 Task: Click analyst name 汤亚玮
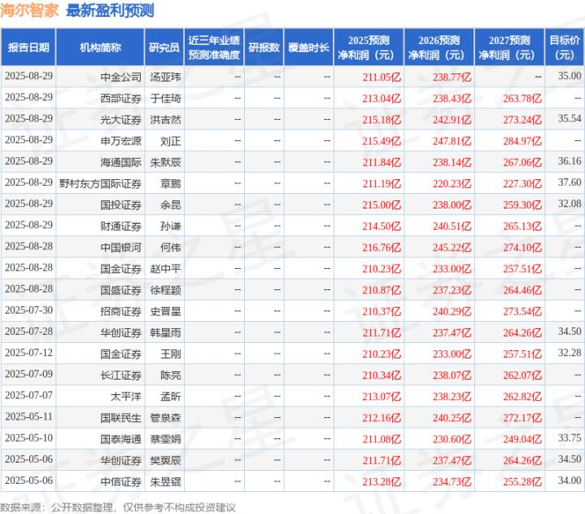point(166,77)
